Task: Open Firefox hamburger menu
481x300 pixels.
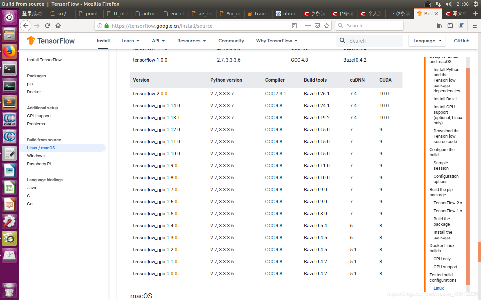Action: [474, 26]
